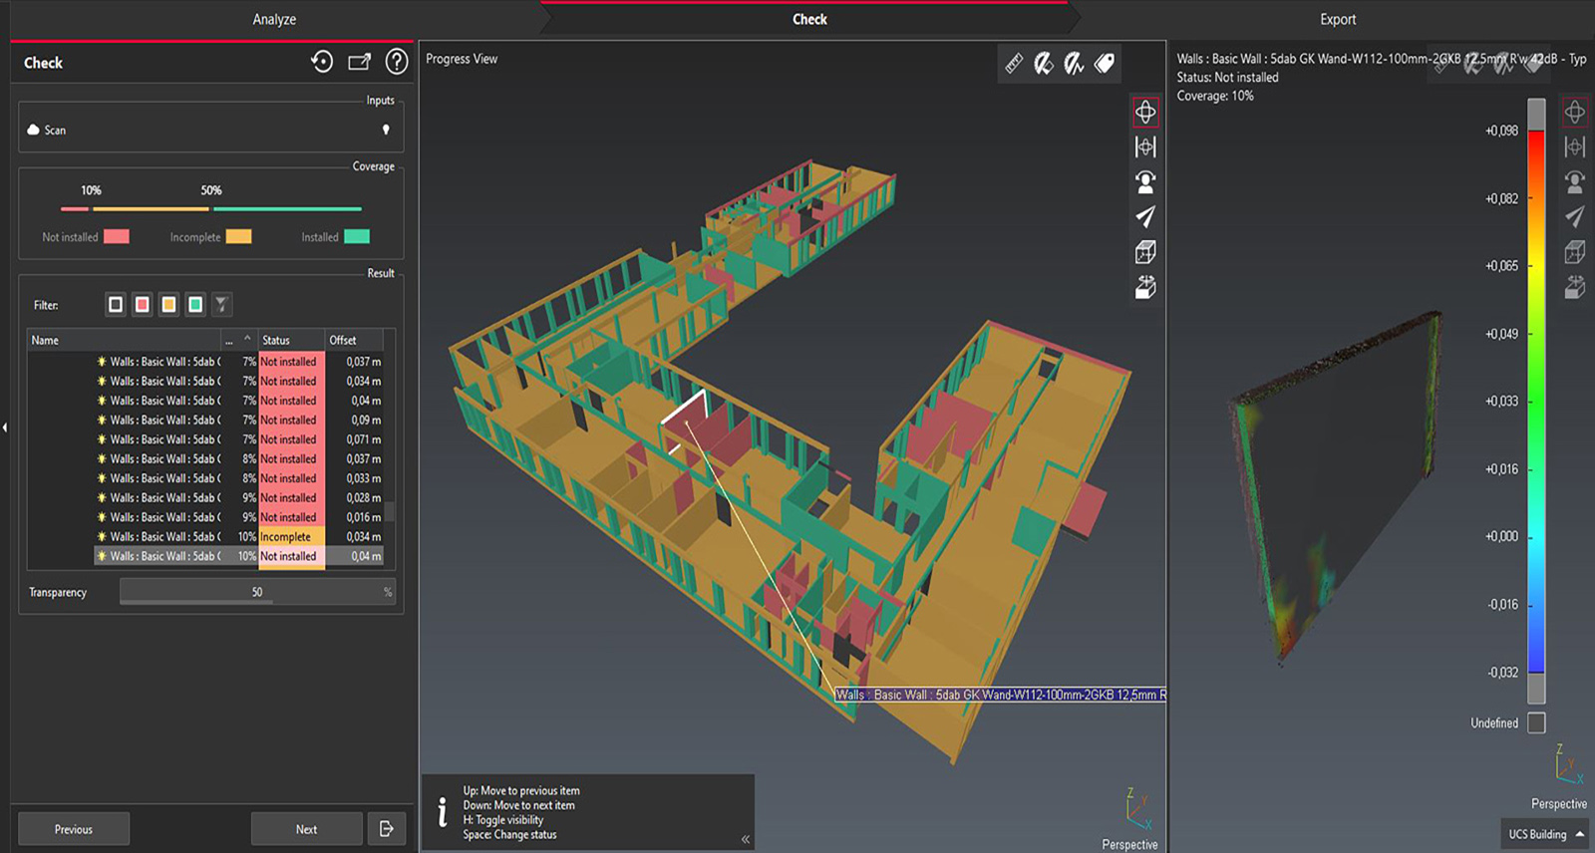Viewport: 1595px width, 853px height.
Task: Open the Export tab
Action: tap(1338, 19)
